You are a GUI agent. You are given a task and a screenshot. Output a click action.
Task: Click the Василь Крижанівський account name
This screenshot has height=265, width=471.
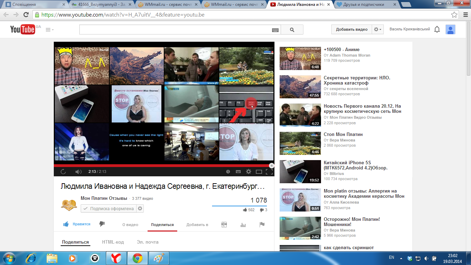(410, 29)
